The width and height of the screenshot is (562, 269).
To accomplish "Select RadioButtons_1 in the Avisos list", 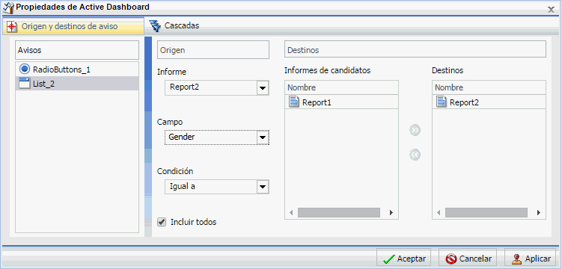I will [x=77, y=69].
